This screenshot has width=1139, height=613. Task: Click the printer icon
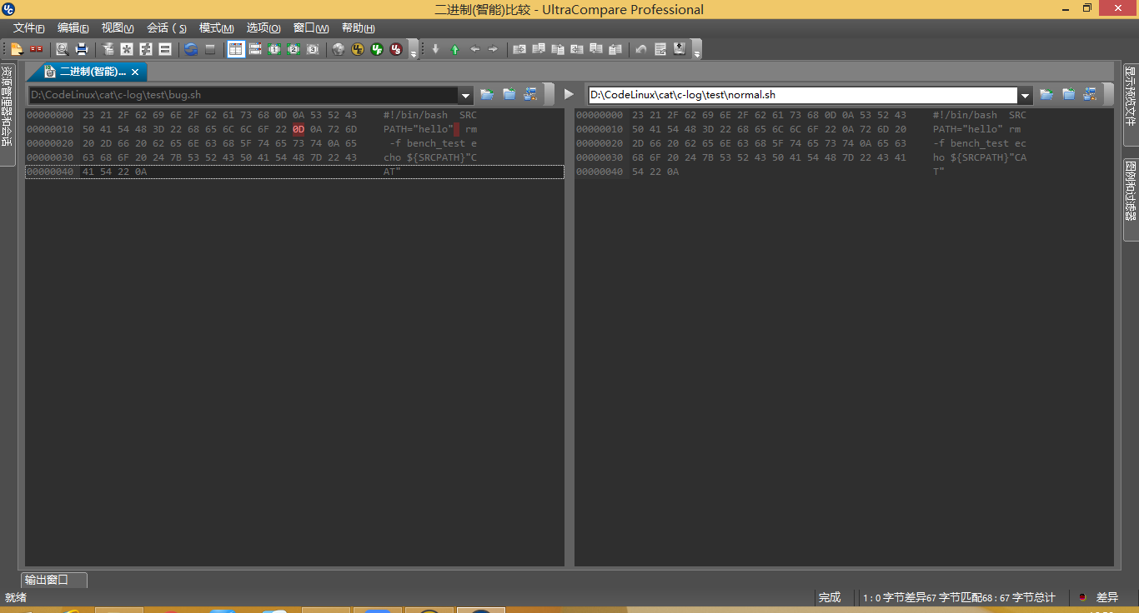pos(82,49)
